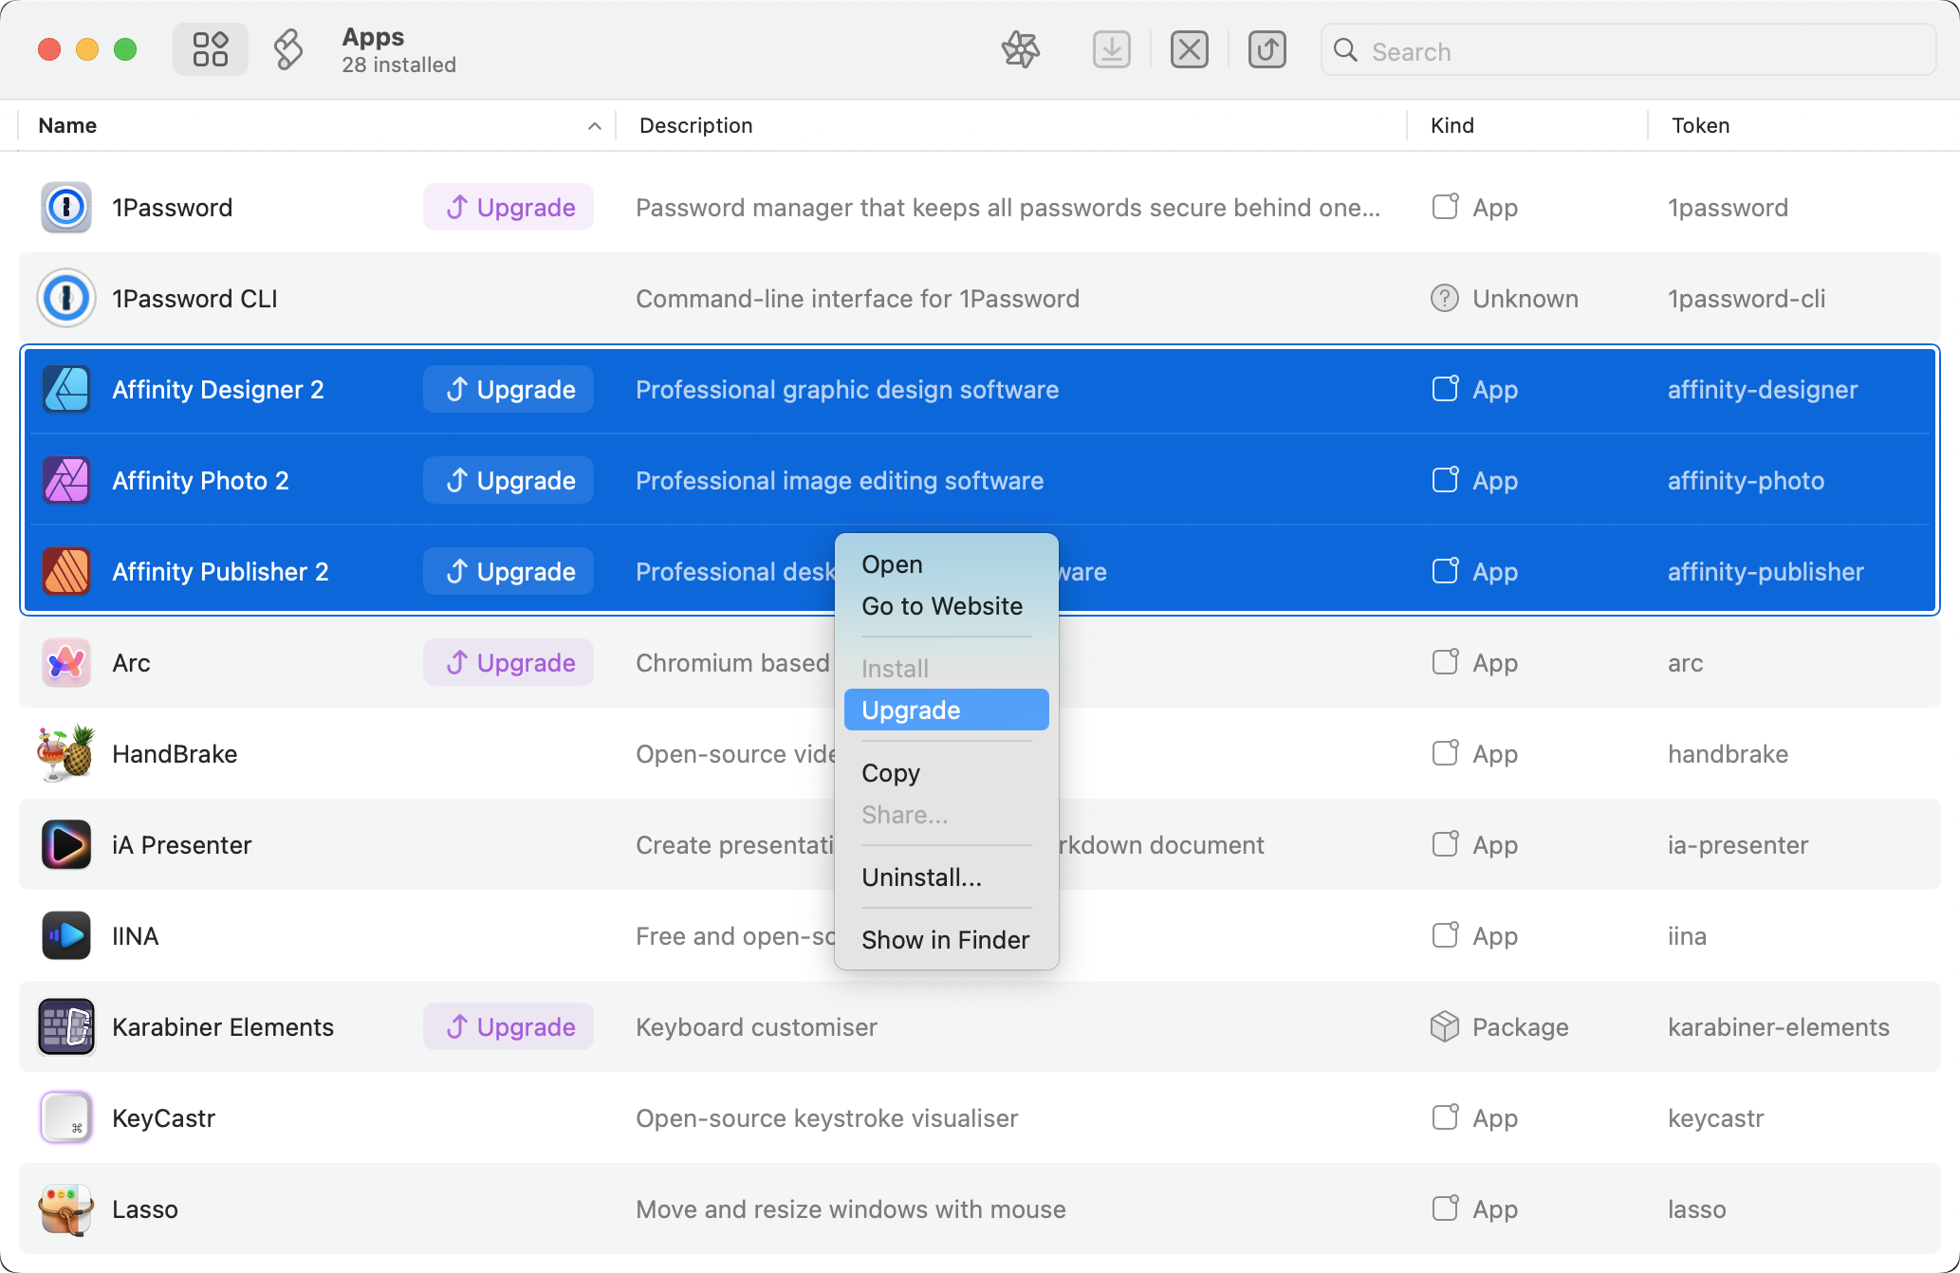Click the Lasso app icon
The height and width of the screenshot is (1273, 1960).
click(65, 1208)
